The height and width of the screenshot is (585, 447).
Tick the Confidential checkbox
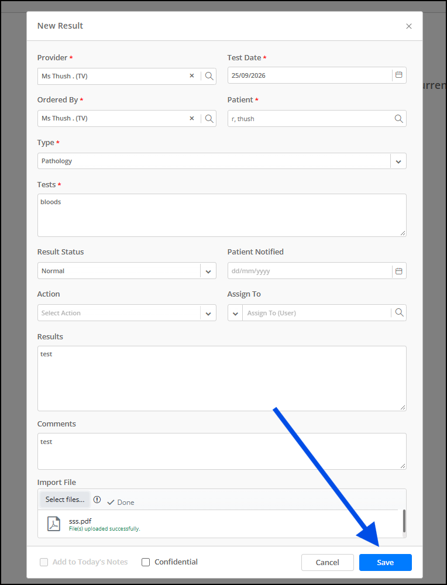pyautogui.click(x=146, y=562)
